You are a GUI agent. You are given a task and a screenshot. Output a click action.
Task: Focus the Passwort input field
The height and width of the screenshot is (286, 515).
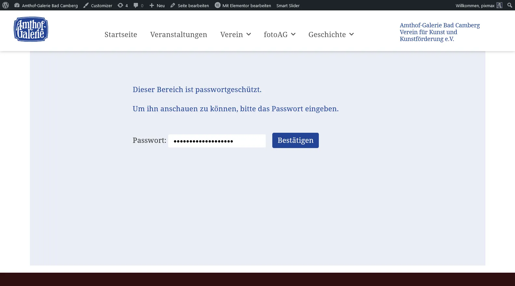(217, 141)
